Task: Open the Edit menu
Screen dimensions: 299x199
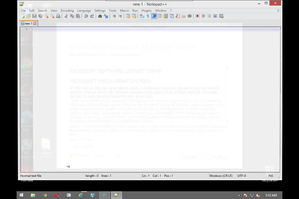Action: 32,11
